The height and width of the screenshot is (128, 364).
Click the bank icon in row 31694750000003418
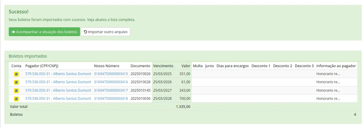click(16, 99)
